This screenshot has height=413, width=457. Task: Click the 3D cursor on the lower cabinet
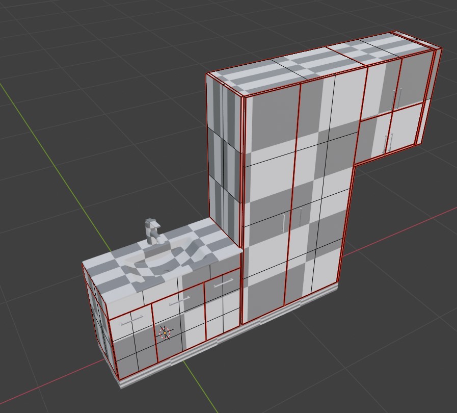pyautogui.click(x=165, y=333)
